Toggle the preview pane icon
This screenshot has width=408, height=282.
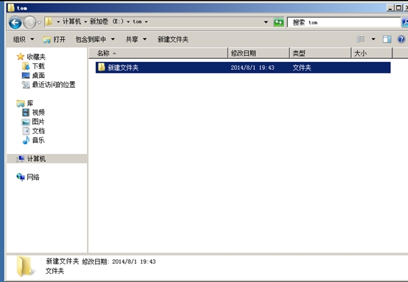pos(387,39)
